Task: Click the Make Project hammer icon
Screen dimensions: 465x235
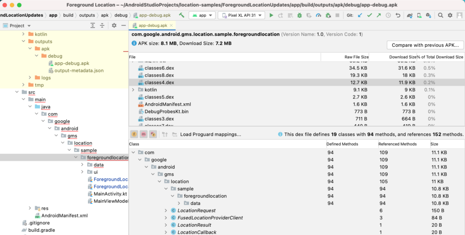Action: pyautogui.click(x=182, y=15)
